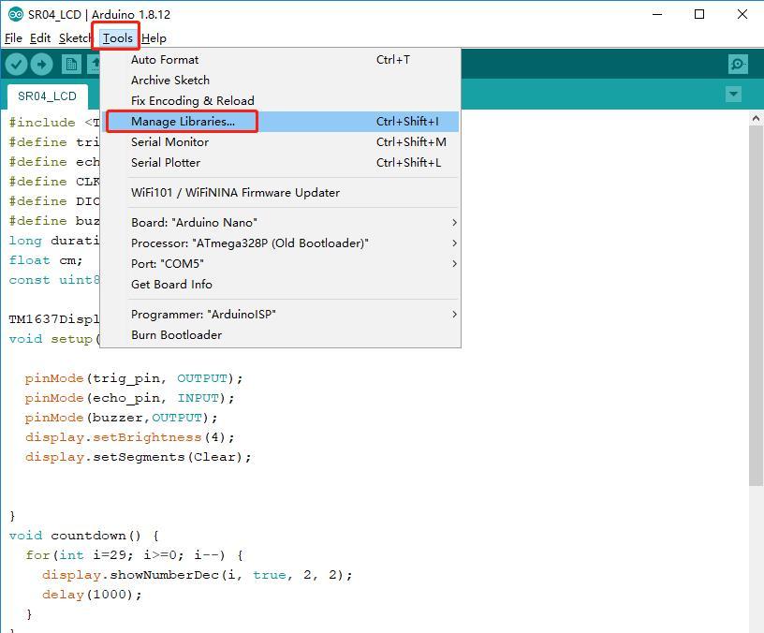Open Serial Monitor magnifier icon in toolbar
This screenshot has height=633, width=764.
pos(738,64)
